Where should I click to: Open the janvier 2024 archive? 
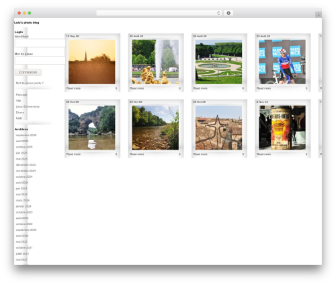pos(24,206)
